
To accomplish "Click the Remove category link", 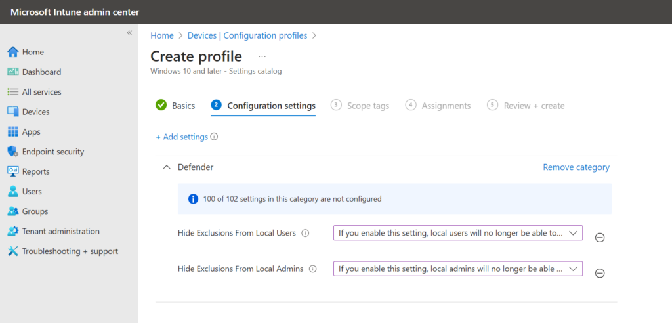I will tap(576, 167).
